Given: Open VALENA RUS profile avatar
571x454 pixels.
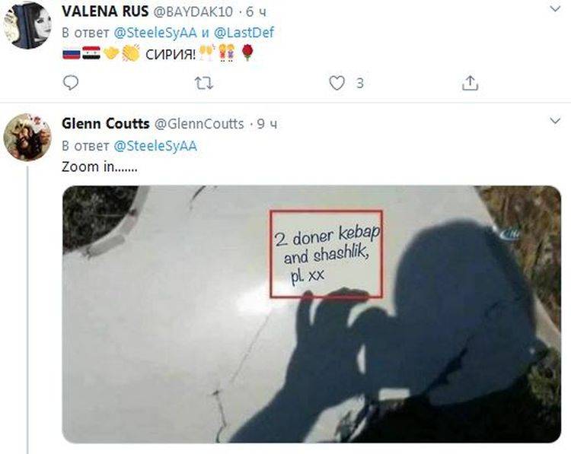Looking at the screenshot, I should pyautogui.click(x=27, y=25).
